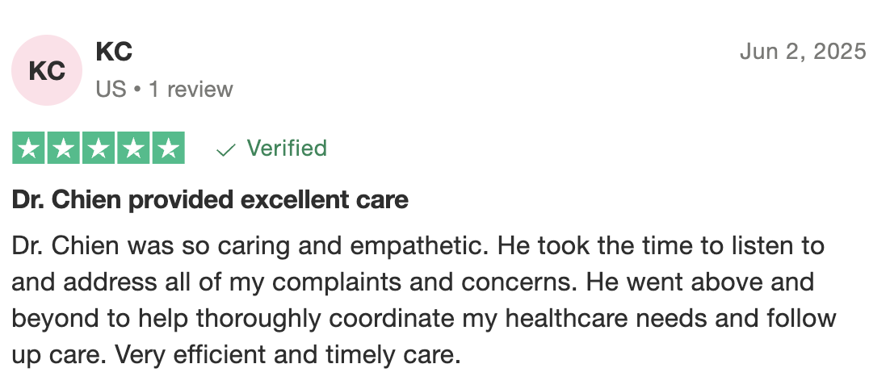Select the third star in the rating
This screenshot has width=890, height=389.
pos(99,148)
